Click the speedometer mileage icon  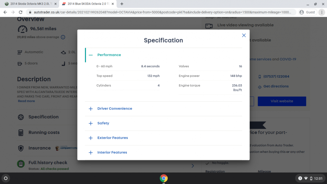pos(23,29)
